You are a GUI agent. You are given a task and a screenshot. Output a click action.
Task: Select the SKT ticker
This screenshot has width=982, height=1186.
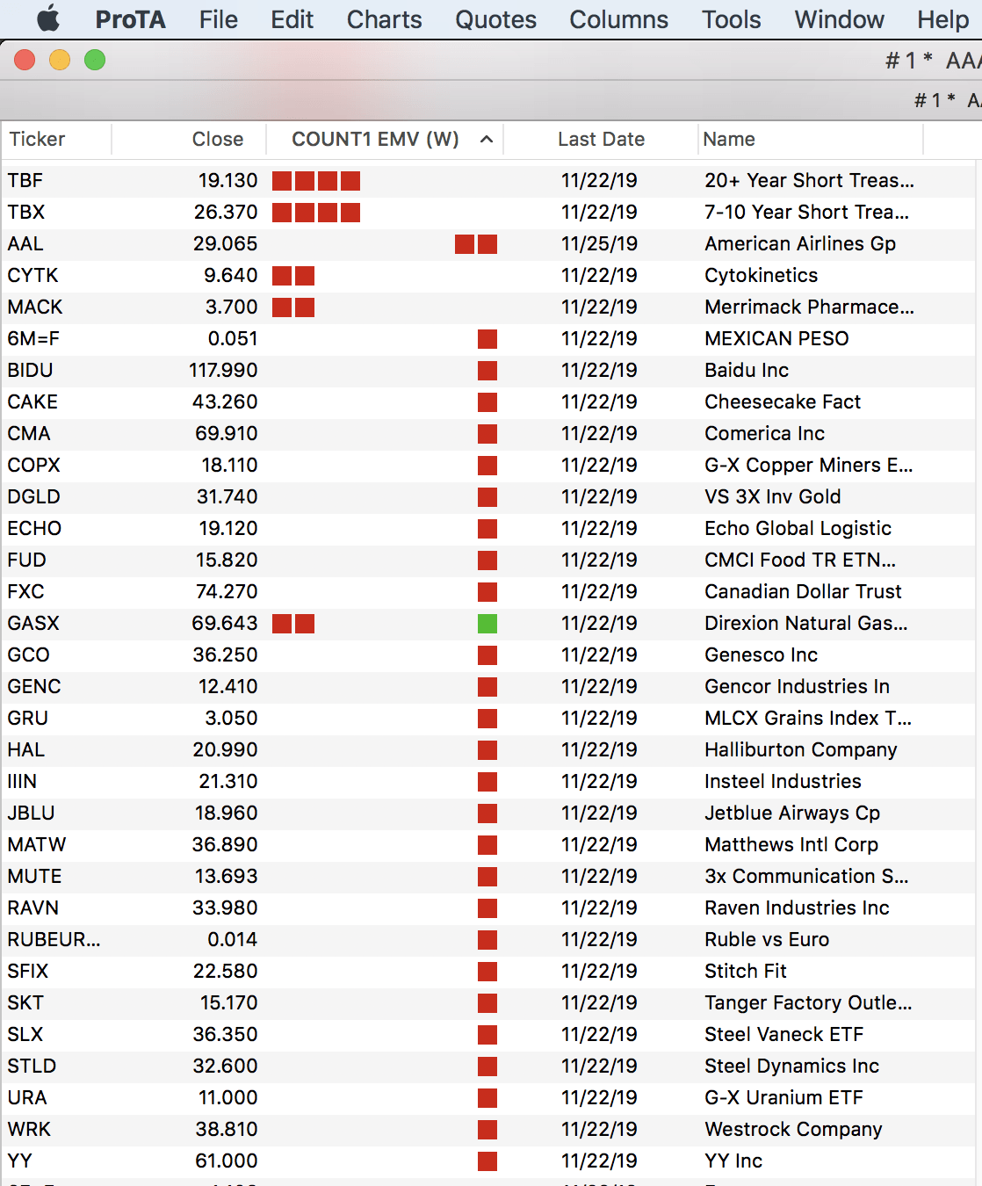[x=25, y=1003]
